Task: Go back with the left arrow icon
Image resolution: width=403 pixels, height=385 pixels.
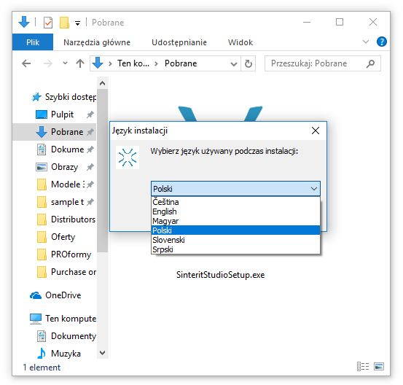Action: click(26, 63)
